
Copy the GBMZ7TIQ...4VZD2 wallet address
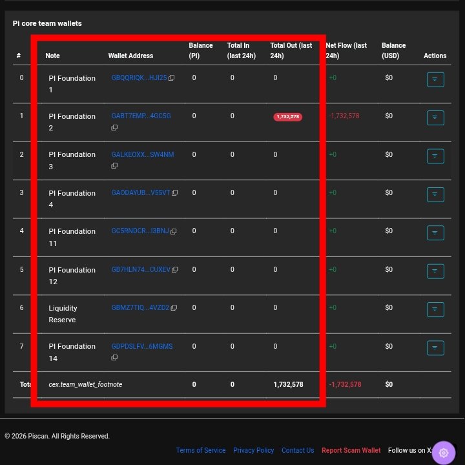(174, 308)
